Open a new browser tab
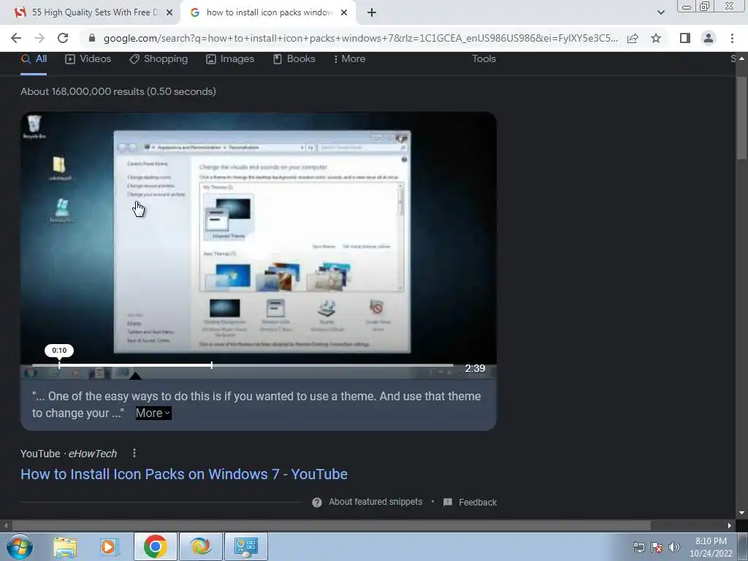 (x=372, y=12)
